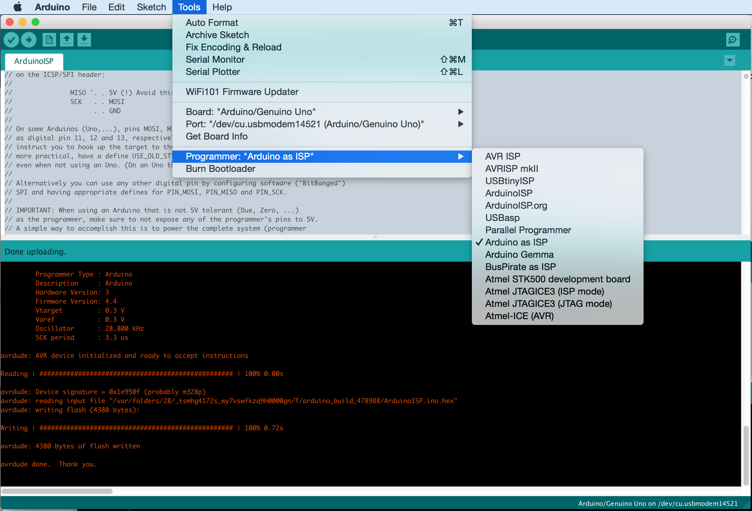Viewport: 752px width, 511px height.
Task: Click the board and port status bar text
Action: click(x=657, y=504)
